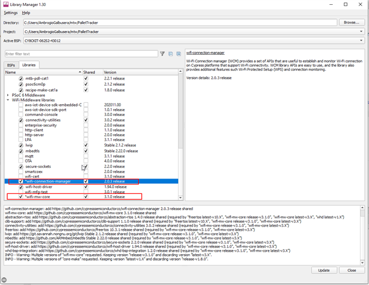369x285 pixels.
Task: Click the Version column header
Action: pyautogui.click(x=141, y=72)
